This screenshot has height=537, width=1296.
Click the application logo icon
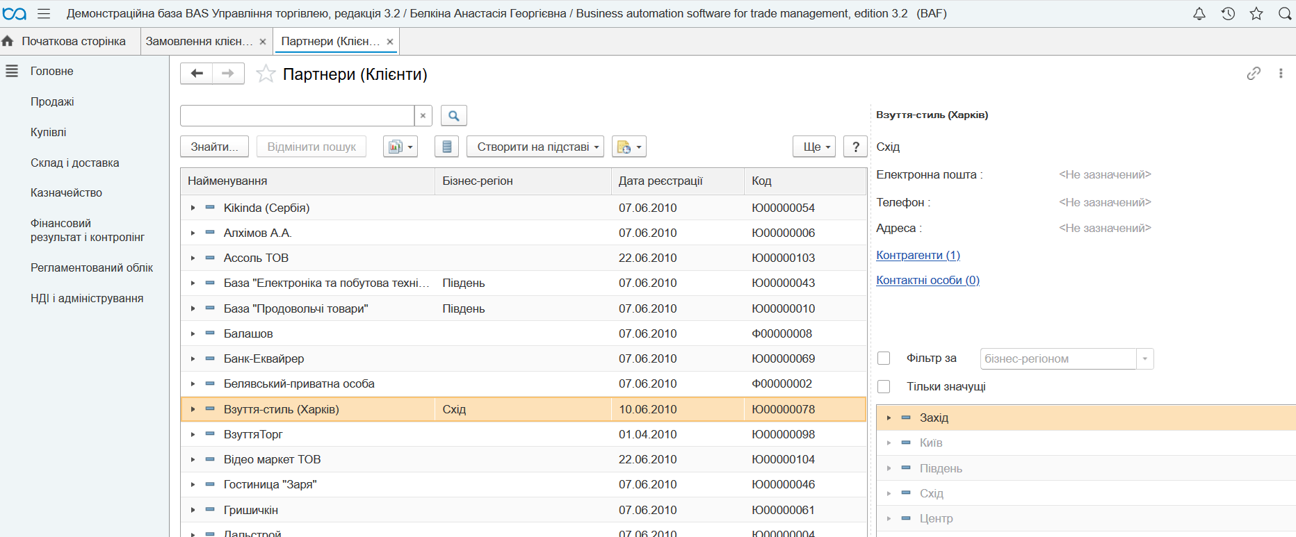click(x=15, y=14)
